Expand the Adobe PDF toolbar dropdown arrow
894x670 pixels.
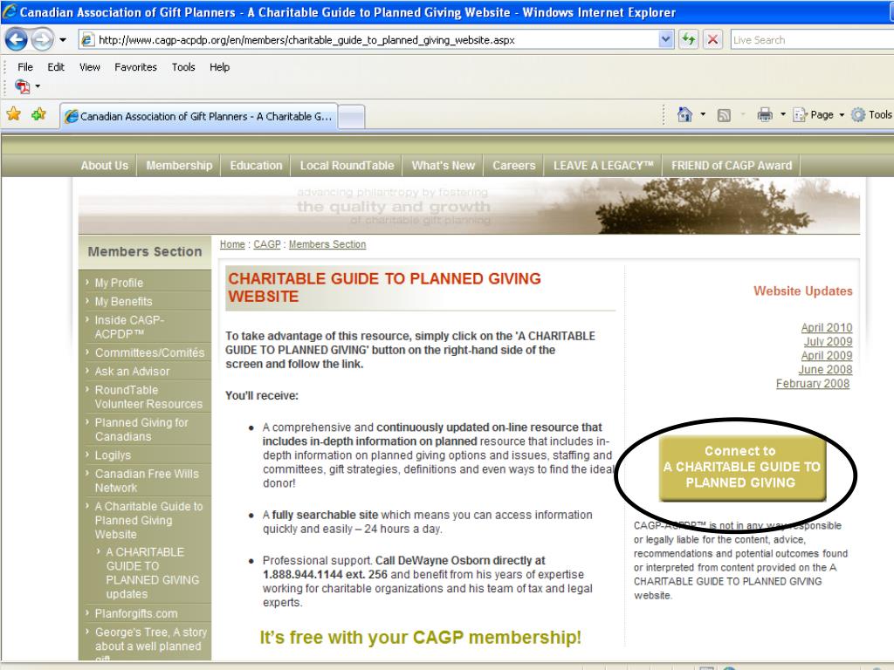click(x=38, y=86)
